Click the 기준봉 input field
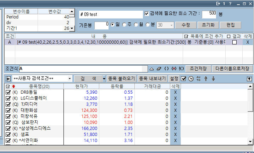 [101, 26]
